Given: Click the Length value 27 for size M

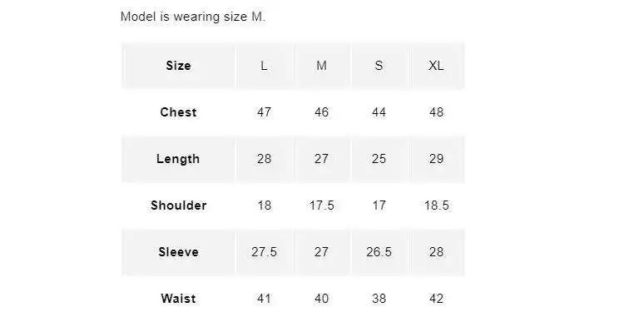Looking at the screenshot, I should click(x=321, y=159).
